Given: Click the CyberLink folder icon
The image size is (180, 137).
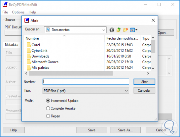Looking at the screenshot, I should pyautogui.click(x=28, y=50).
